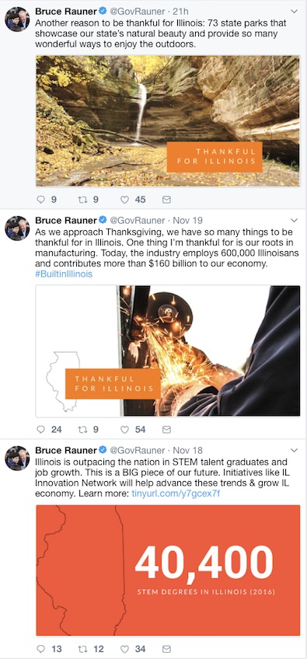This screenshot has width=307, height=659.
Task: Open the @GovRauner handle on first tweet
Action: click(137, 11)
